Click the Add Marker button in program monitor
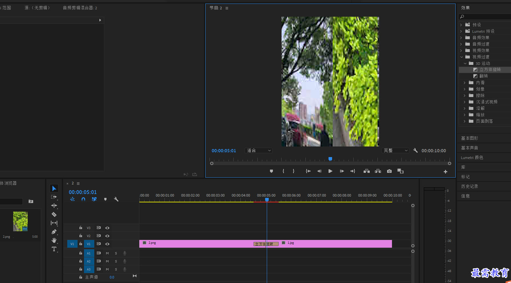This screenshot has width=511, height=283. 271,171
